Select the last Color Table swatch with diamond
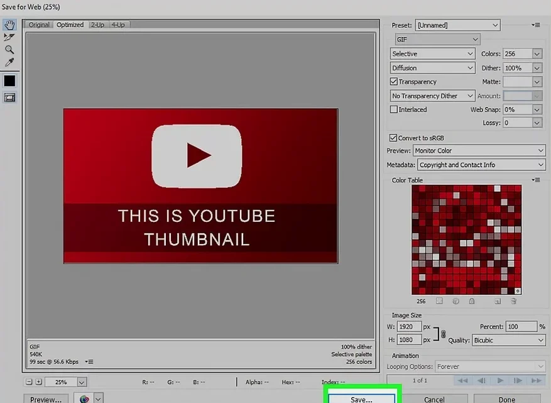This screenshot has width=551, height=403. (x=518, y=291)
